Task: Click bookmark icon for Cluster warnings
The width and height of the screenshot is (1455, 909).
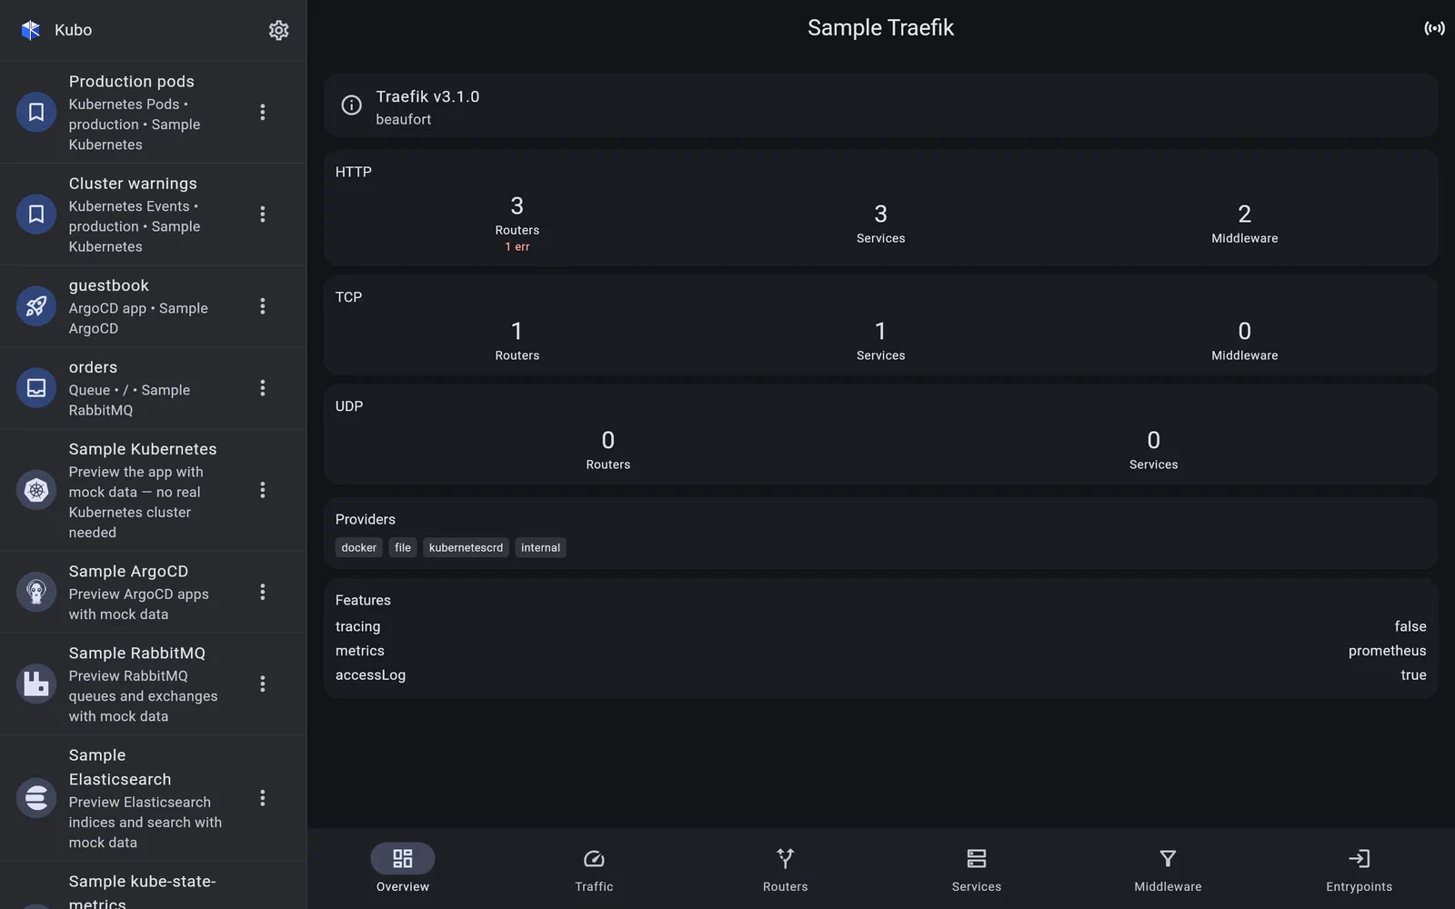Action: pyautogui.click(x=36, y=214)
